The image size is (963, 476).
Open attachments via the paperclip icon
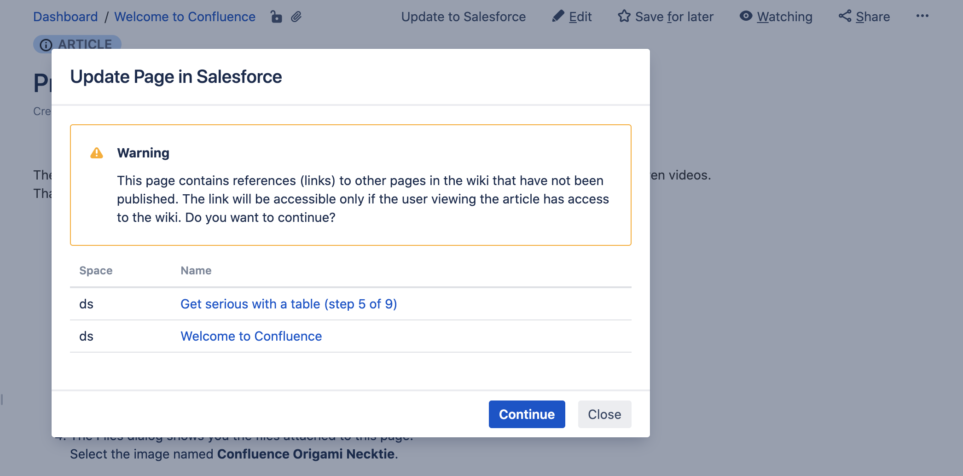tap(296, 17)
